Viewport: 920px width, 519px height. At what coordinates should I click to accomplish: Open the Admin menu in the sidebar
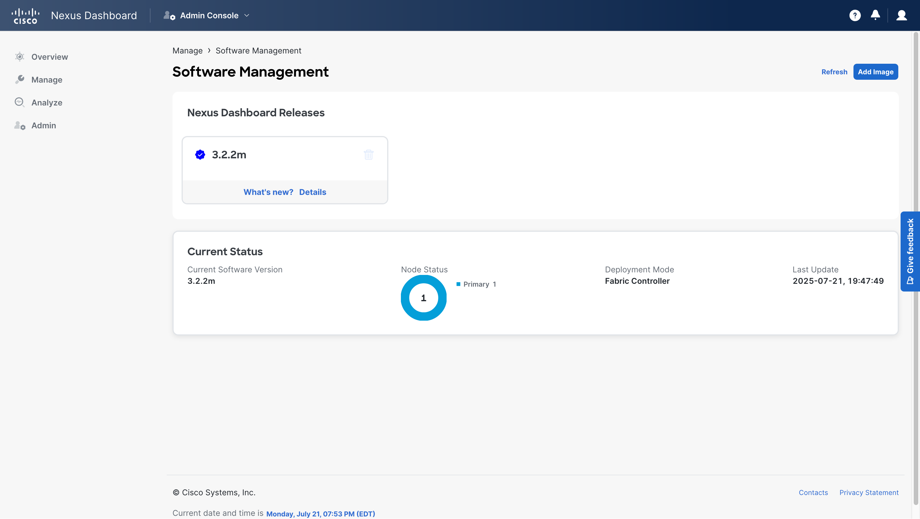(44, 125)
